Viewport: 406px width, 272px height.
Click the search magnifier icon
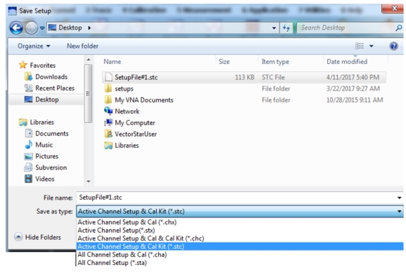coord(399,27)
